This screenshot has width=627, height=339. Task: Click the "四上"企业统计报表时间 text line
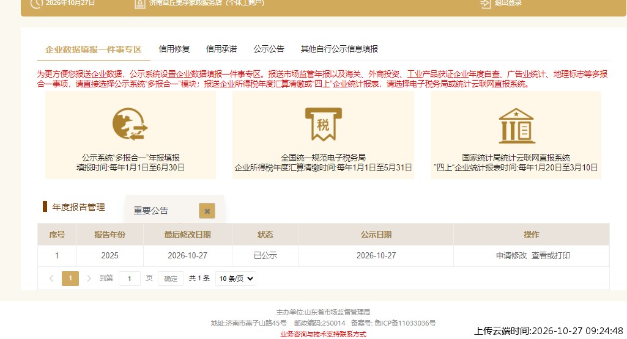click(516, 168)
